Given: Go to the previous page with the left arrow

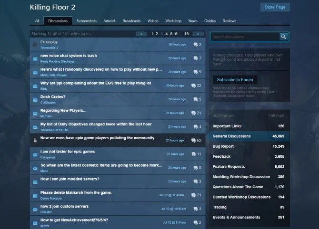Looking at the screenshot, I should pyautogui.click(x=141, y=34).
